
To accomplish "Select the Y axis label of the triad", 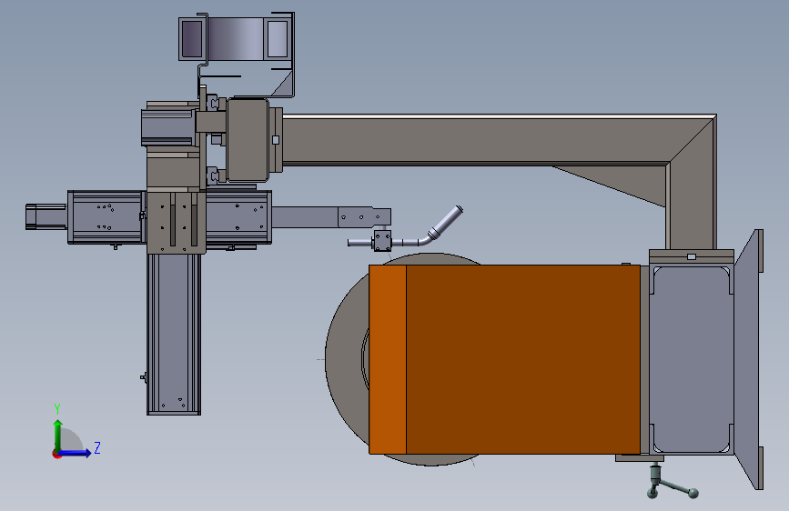I will (57, 409).
